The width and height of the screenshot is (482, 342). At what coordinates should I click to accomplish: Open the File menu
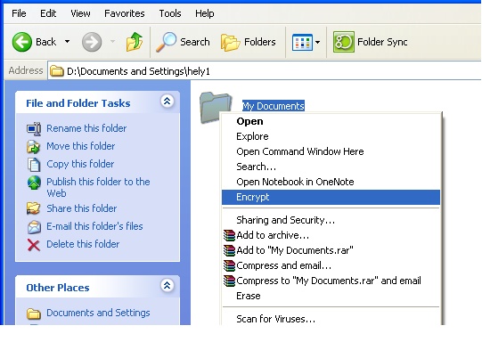coord(19,13)
